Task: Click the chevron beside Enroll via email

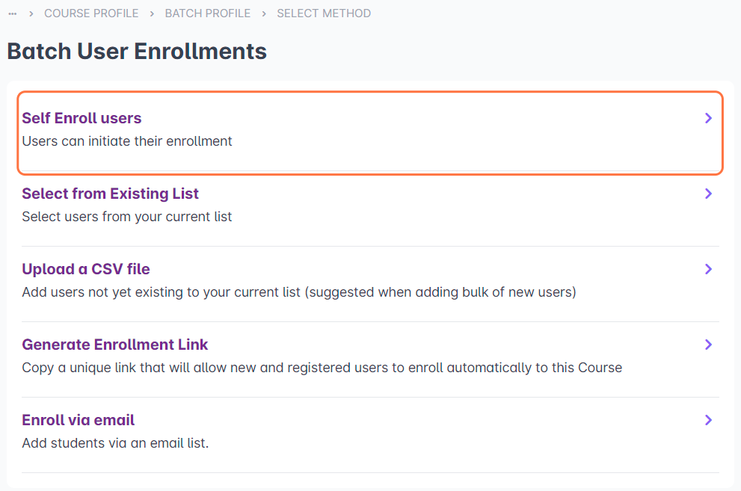Action: (708, 420)
